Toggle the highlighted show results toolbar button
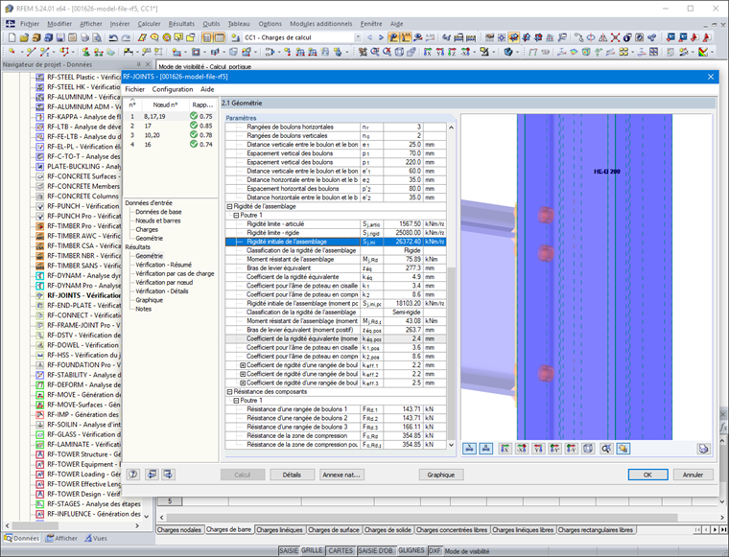 (393, 37)
